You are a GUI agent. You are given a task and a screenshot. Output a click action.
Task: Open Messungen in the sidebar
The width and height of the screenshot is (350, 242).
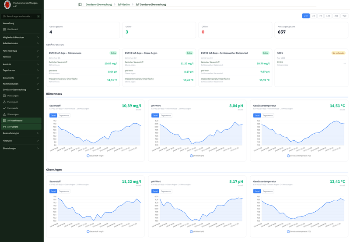(x=13, y=96)
